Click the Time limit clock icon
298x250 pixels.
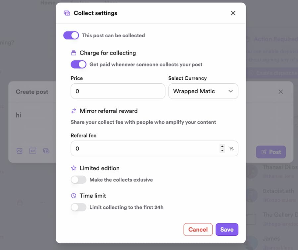(74, 196)
